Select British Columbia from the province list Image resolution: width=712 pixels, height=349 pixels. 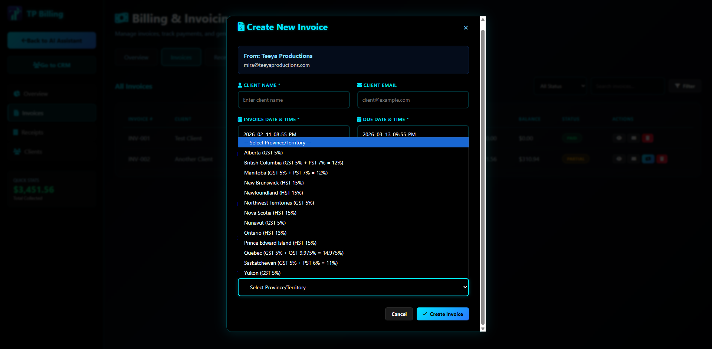coord(293,163)
